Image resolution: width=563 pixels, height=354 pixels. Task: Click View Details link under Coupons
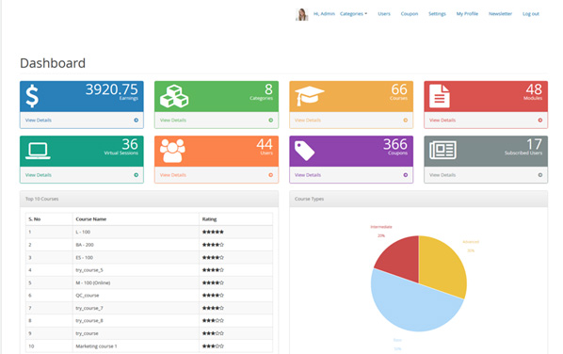tap(308, 175)
